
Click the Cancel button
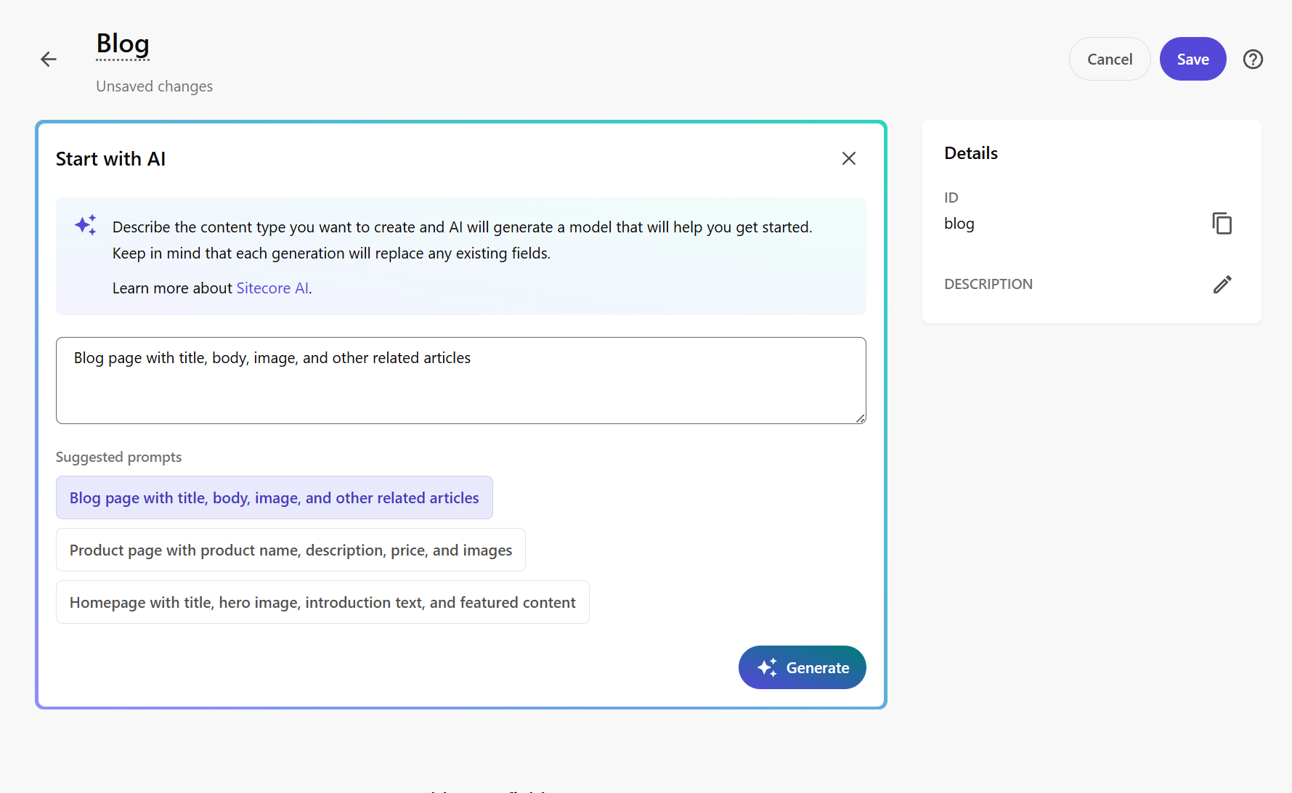point(1109,59)
